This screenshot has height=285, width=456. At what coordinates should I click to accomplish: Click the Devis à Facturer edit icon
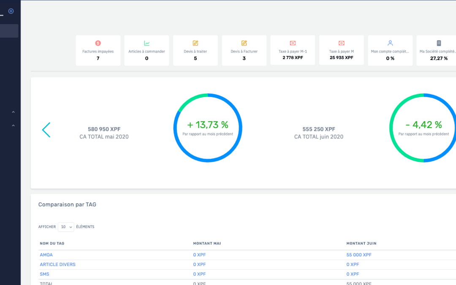pos(244,43)
